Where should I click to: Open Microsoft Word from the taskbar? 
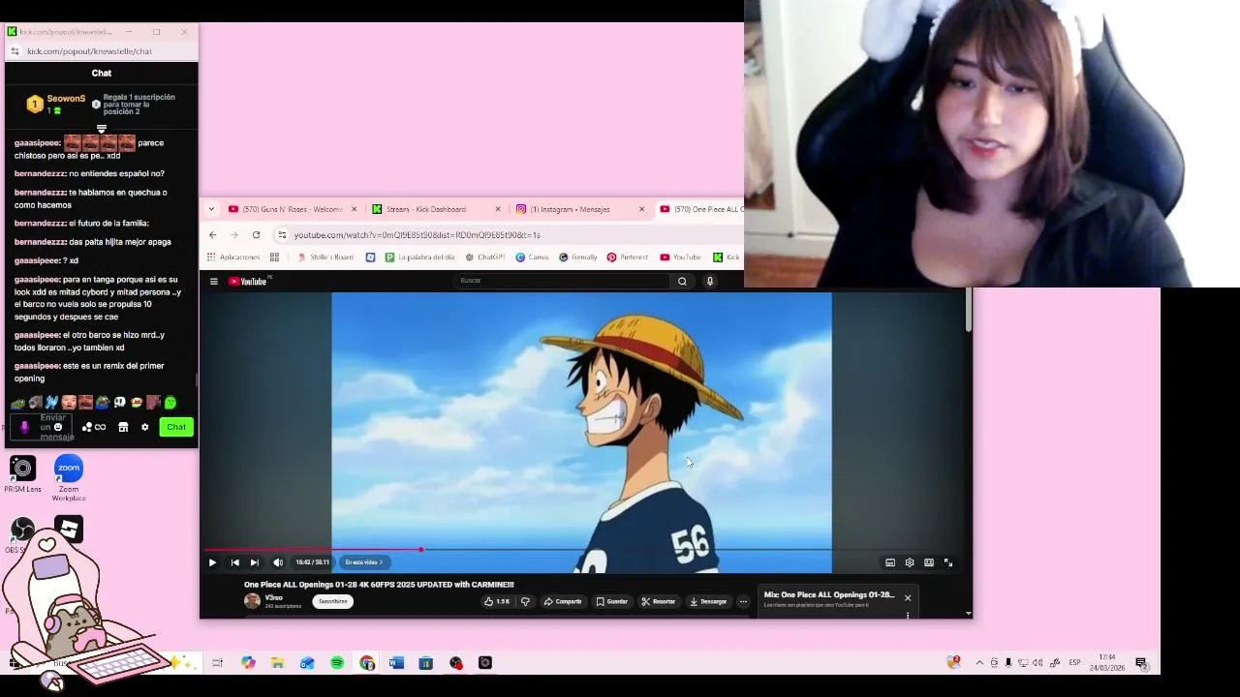(396, 663)
